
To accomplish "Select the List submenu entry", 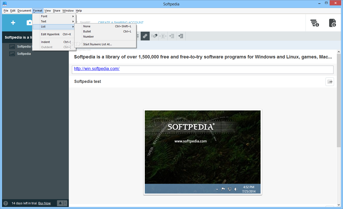I will pos(54,27).
